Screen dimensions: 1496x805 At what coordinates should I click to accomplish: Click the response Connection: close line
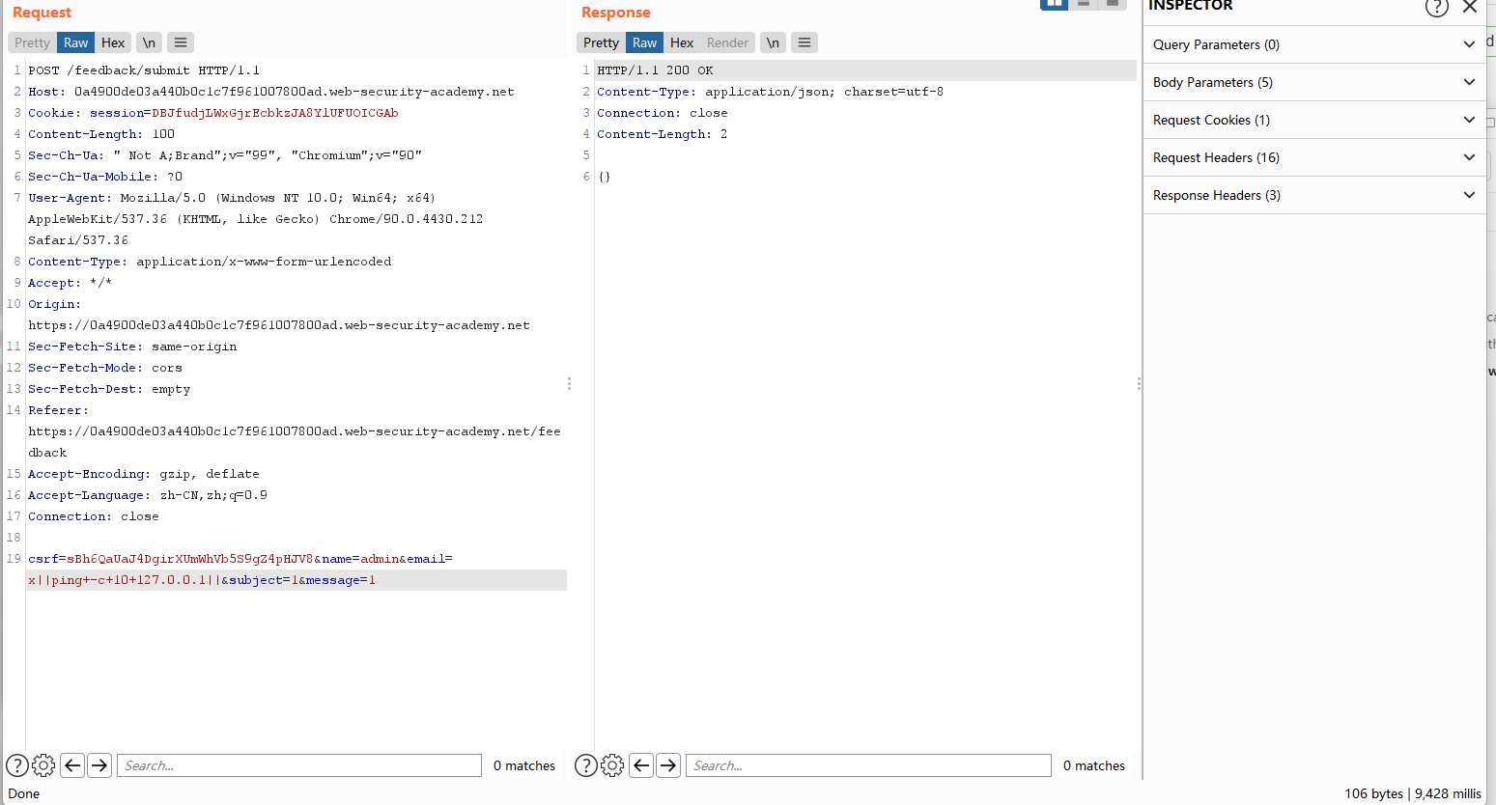click(663, 113)
